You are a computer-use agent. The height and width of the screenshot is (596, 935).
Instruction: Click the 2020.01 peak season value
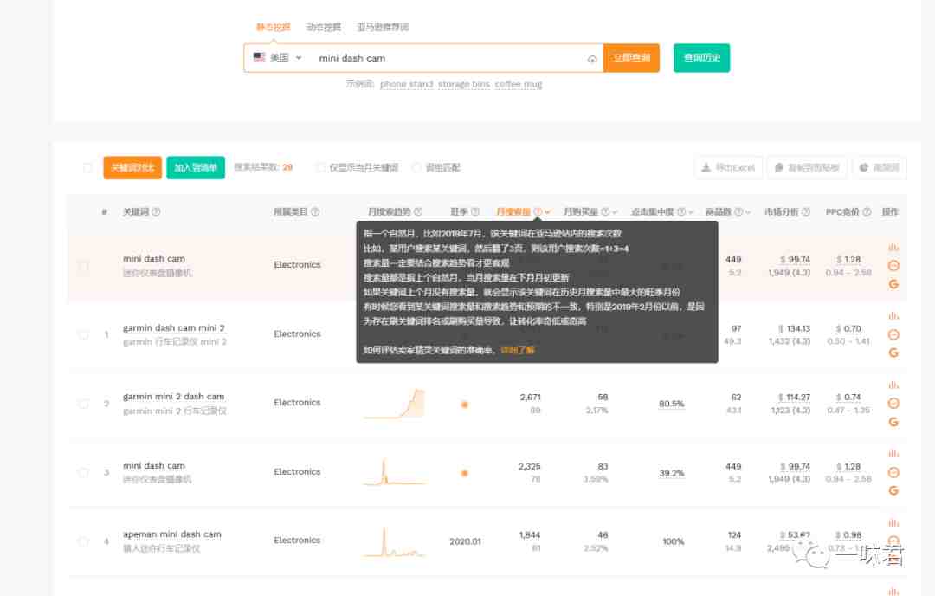[465, 541]
